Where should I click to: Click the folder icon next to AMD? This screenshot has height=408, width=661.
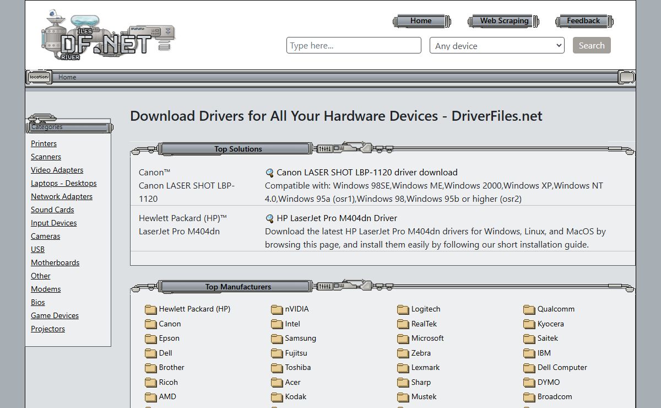click(151, 397)
